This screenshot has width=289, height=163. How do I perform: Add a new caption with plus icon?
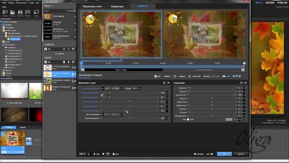coord(46,49)
